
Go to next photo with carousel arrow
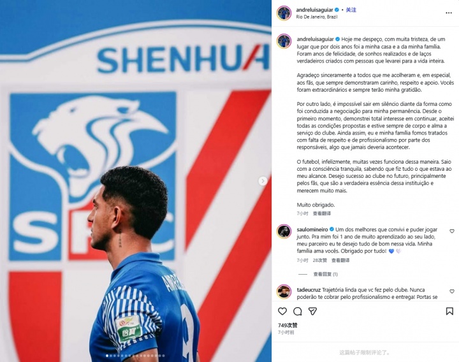263,181
